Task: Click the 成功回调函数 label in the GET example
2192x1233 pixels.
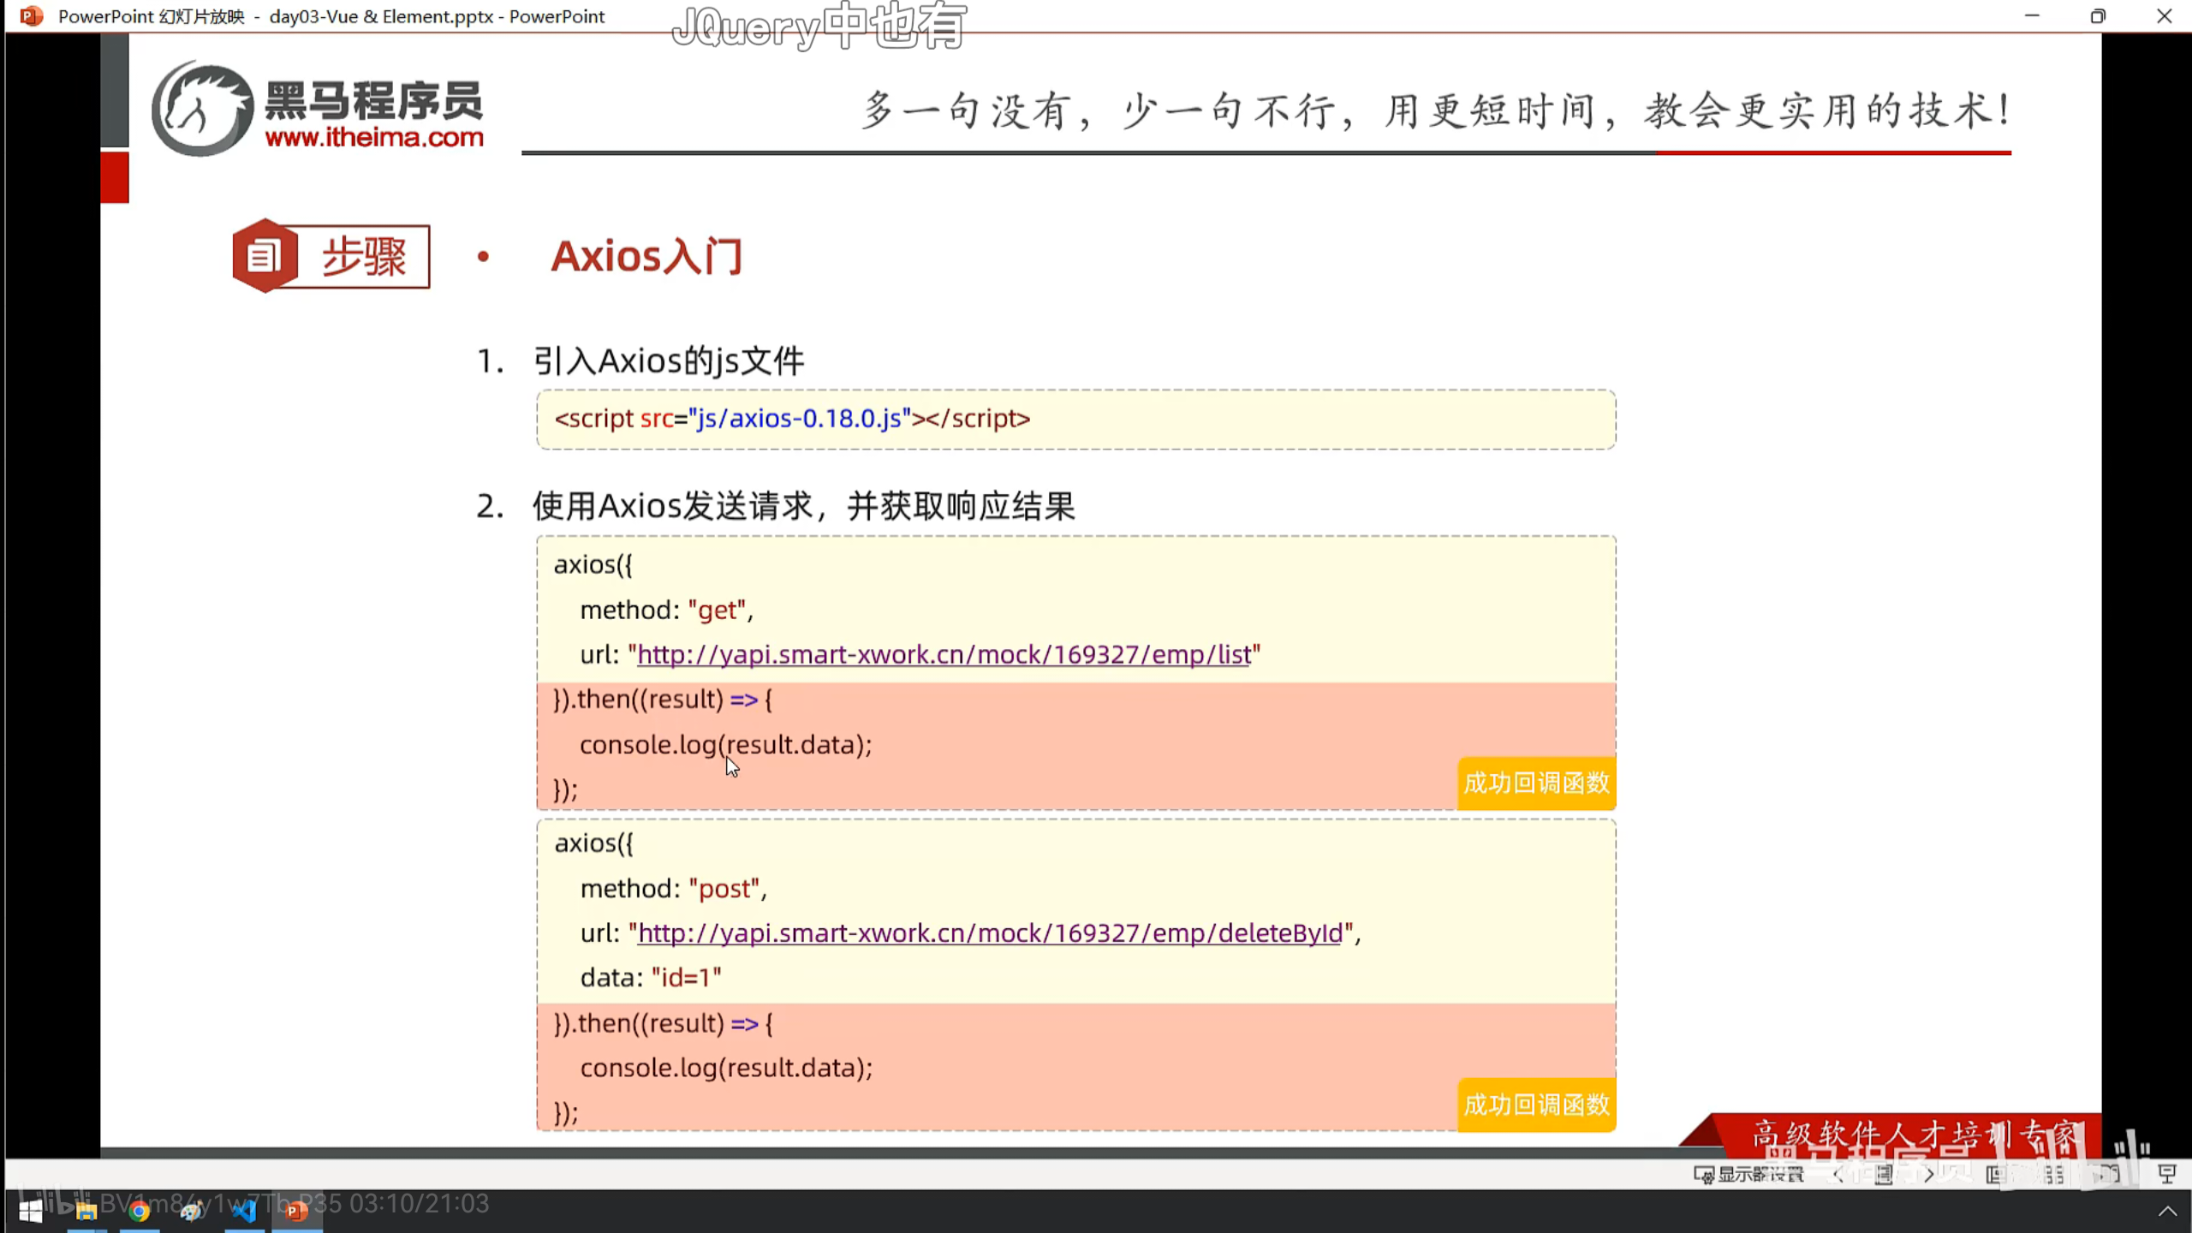Action: pos(1537,783)
